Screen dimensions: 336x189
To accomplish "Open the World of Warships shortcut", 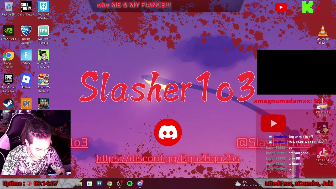I will pos(43,11).
